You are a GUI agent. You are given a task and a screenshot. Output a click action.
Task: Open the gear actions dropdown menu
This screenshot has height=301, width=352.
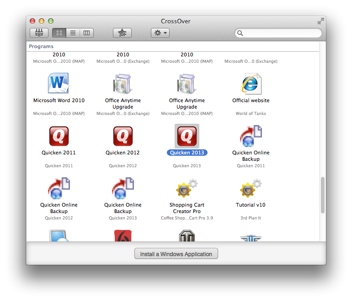tap(160, 33)
